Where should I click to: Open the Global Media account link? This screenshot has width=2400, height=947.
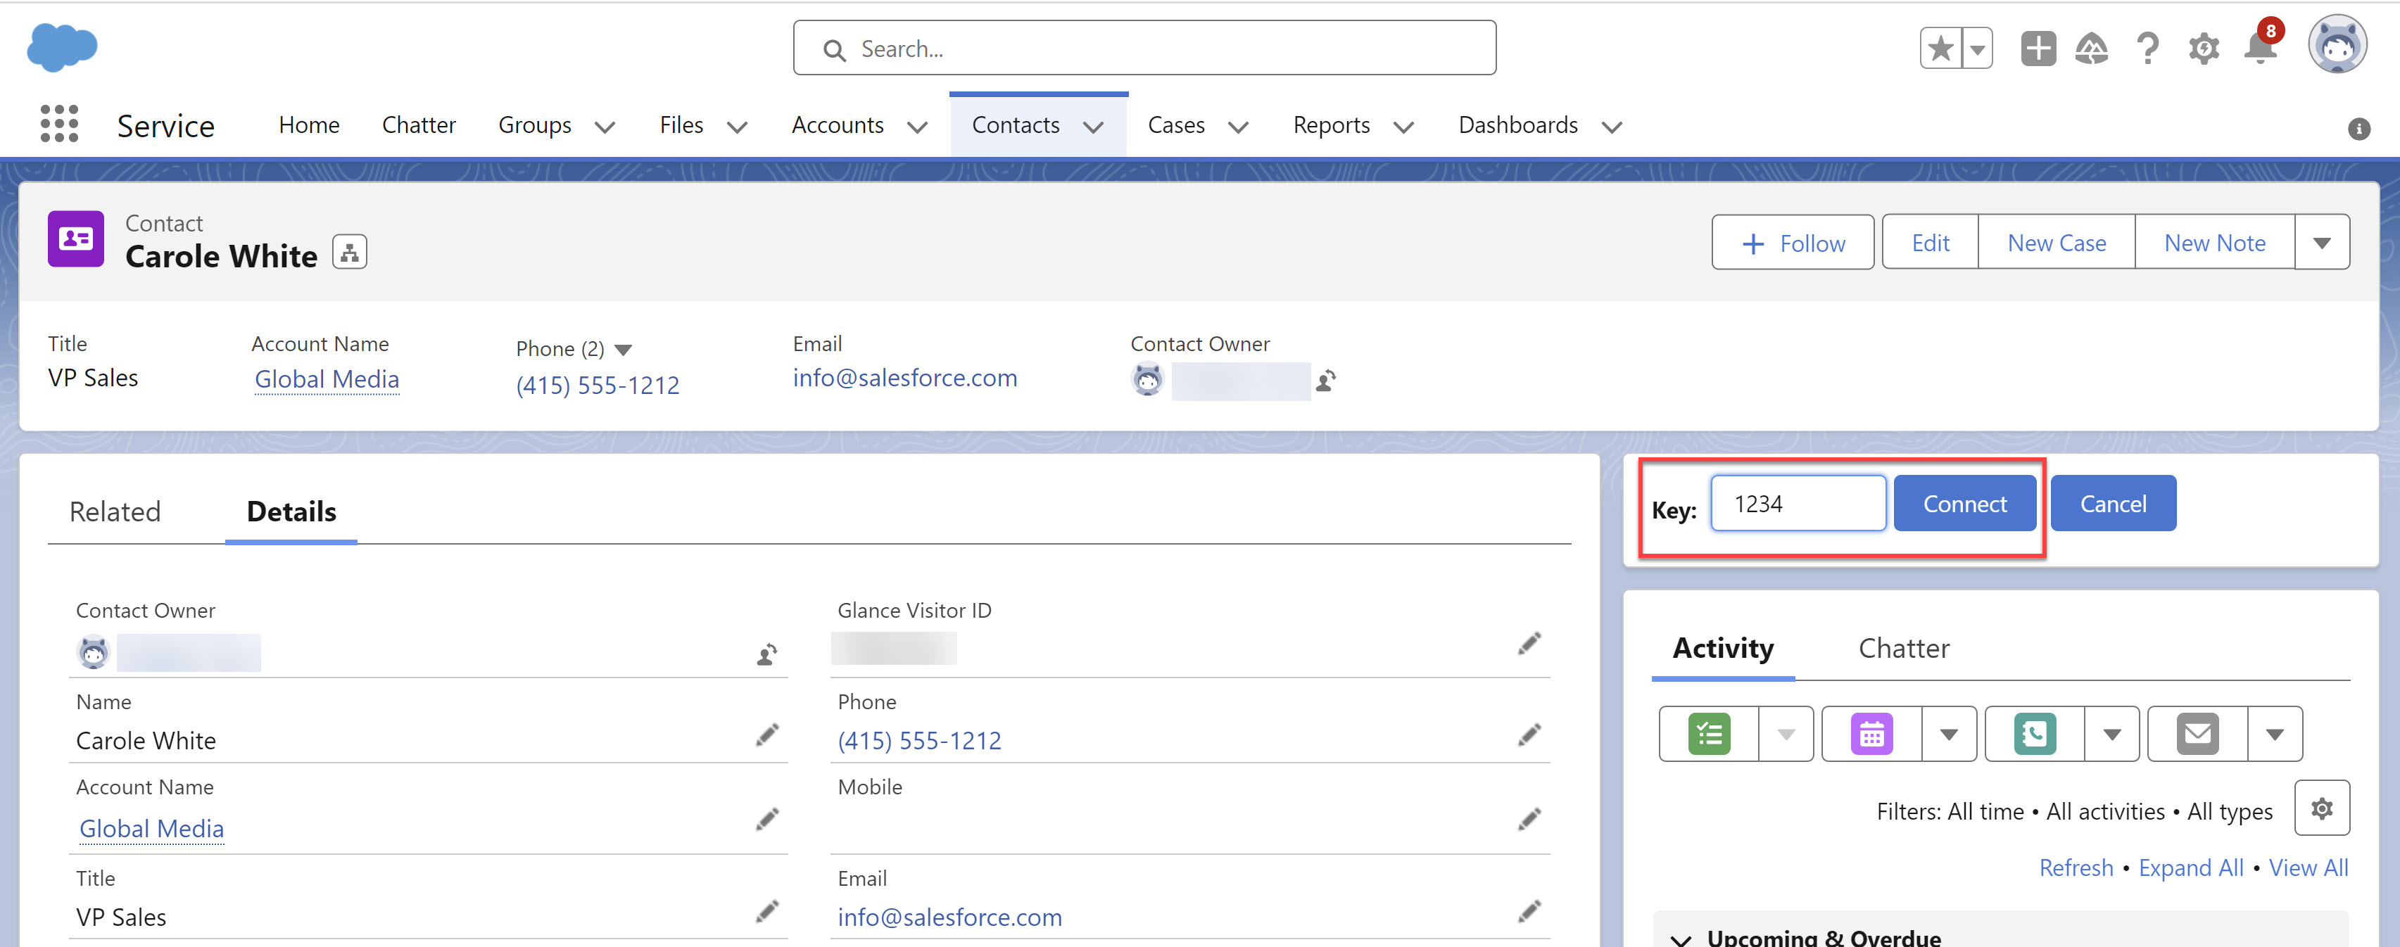click(326, 379)
